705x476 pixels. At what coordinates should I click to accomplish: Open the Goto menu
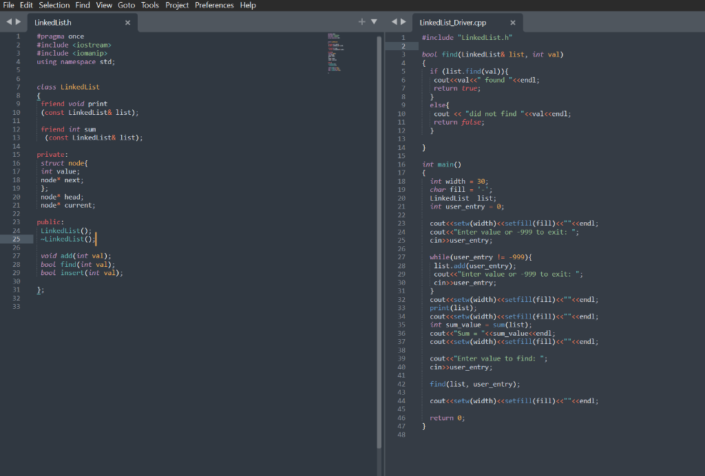pos(126,5)
